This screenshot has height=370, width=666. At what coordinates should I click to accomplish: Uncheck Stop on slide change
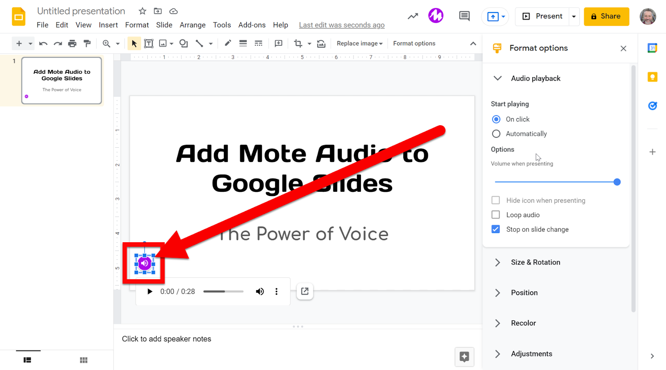[x=496, y=229]
